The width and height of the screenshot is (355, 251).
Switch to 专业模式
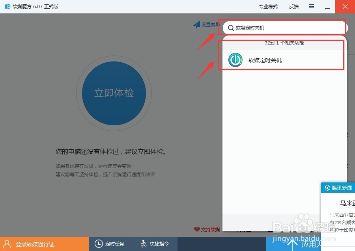268,7
